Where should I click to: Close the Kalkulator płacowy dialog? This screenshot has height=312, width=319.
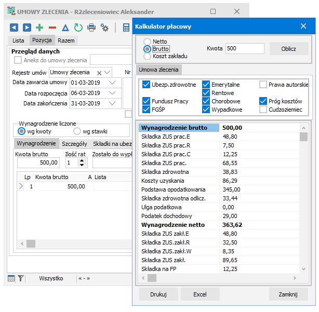(x=303, y=26)
